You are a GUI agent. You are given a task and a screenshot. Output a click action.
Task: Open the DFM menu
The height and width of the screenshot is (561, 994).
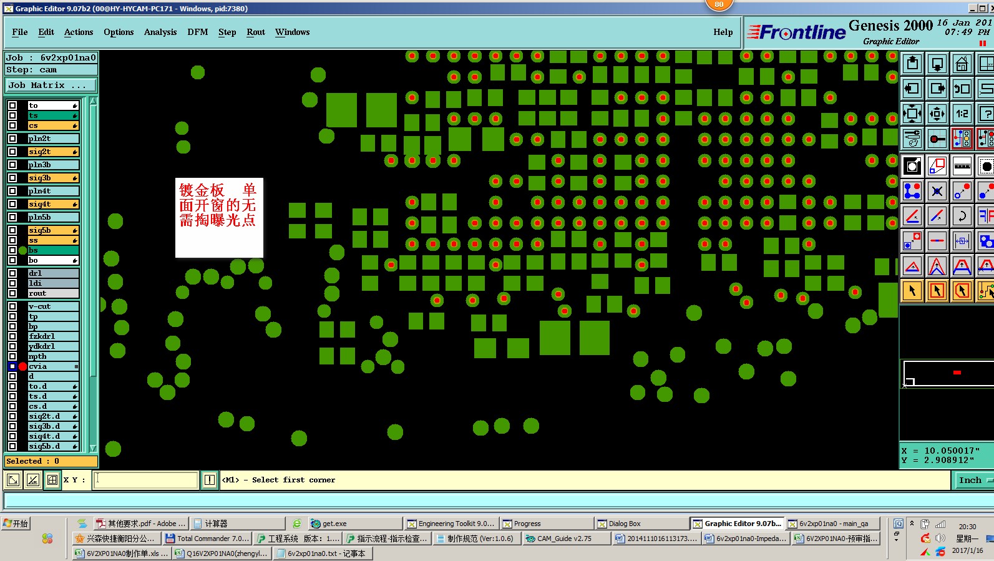point(198,32)
